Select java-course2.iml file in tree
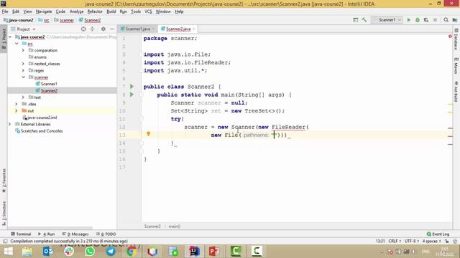This screenshot has height=258, width=460. pyautogui.click(x=42, y=118)
